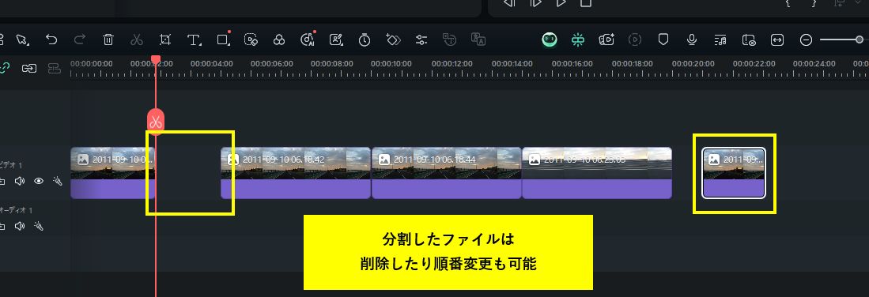Click the red scissors on playhead
Viewport: 869px width, 297px height.
[156, 121]
